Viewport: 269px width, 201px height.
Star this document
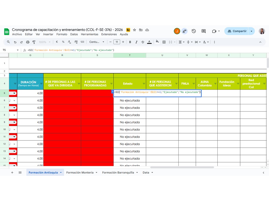[134, 30]
